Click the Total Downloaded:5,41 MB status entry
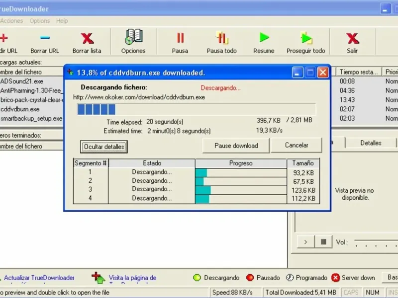This screenshot has width=398, height=298. (x=301, y=293)
